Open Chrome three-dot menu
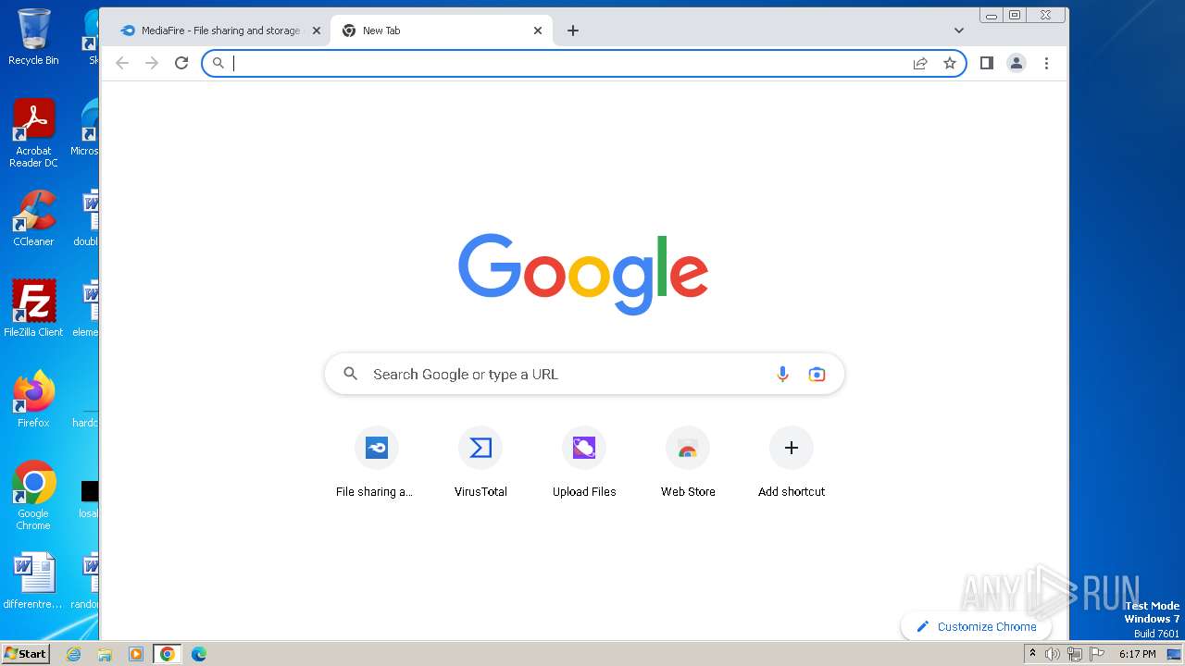This screenshot has height=666, width=1185. tap(1046, 63)
